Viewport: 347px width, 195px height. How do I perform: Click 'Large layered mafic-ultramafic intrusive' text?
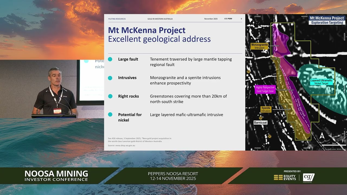pyautogui.click(x=187, y=115)
